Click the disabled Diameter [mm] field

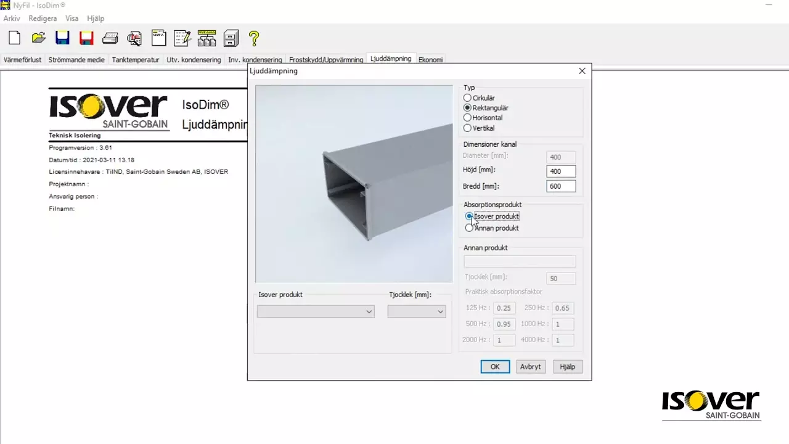561,157
